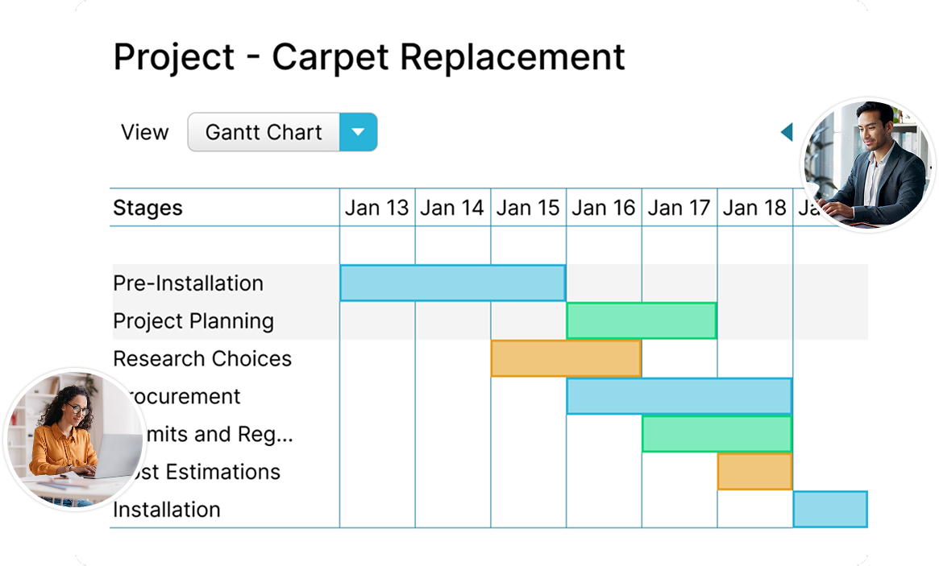
Task: Click the Gantt Chart view selector field
Action: (x=264, y=132)
